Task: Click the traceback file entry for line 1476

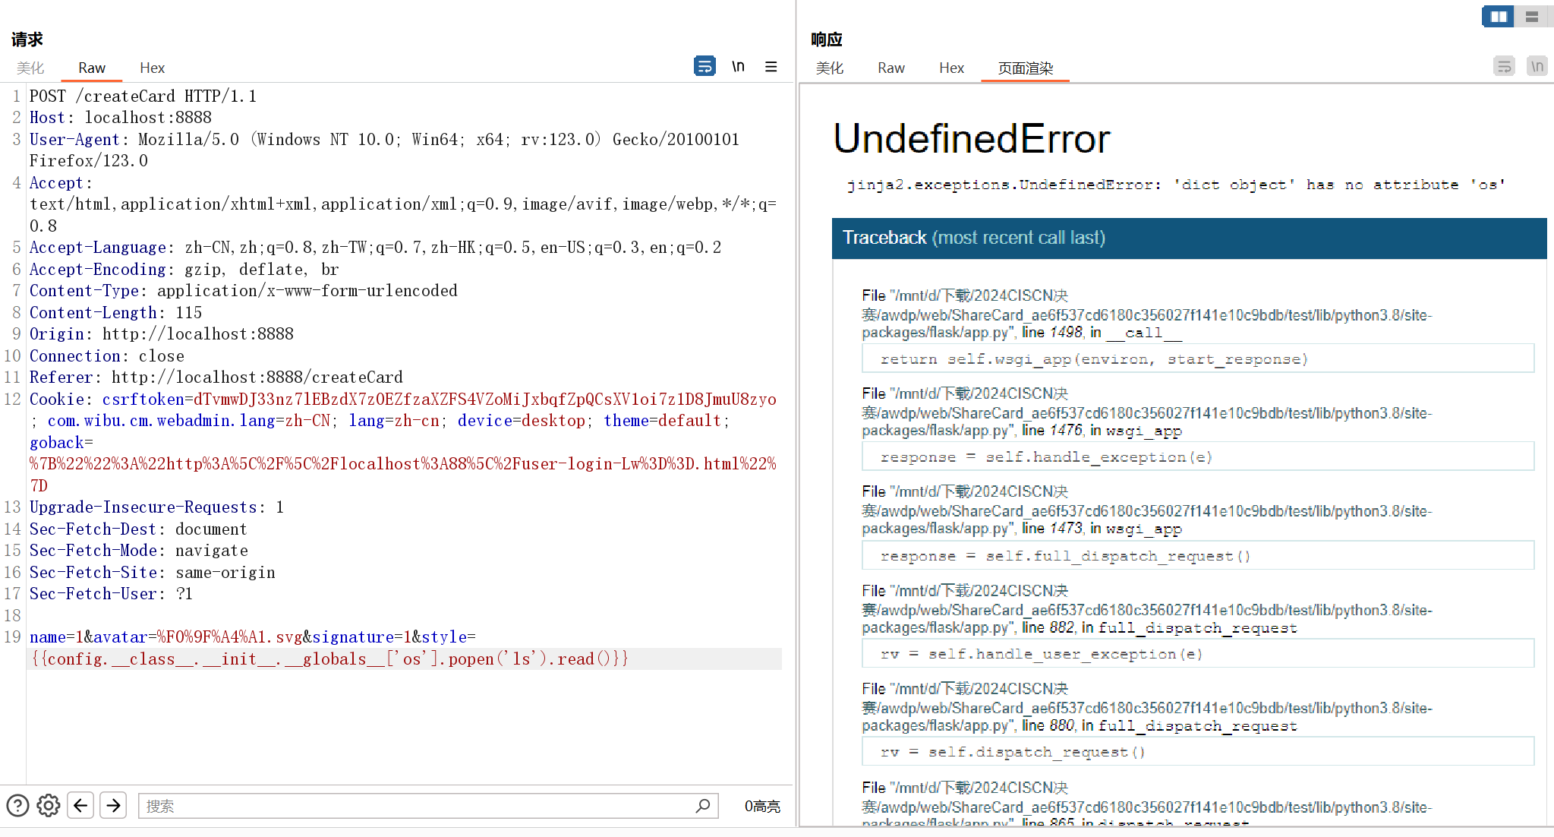Action: 1147,412
